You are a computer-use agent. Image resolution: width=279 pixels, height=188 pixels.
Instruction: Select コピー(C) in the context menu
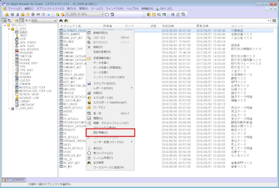point(110,38)
